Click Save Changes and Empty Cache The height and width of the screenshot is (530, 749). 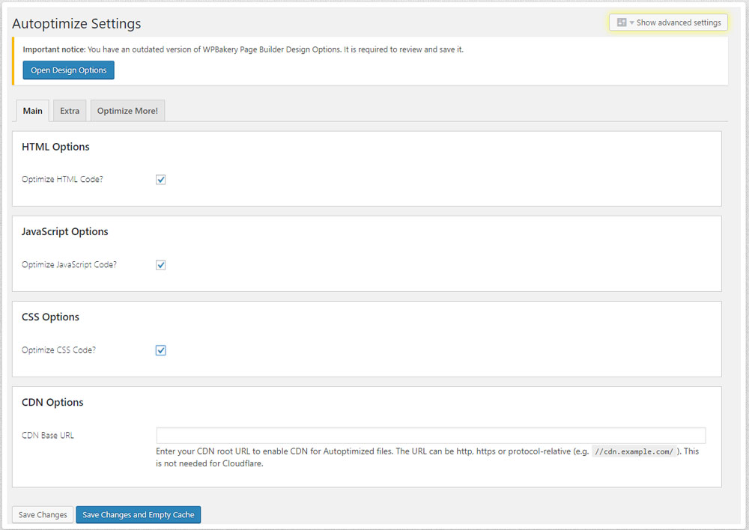pos(138,515)
